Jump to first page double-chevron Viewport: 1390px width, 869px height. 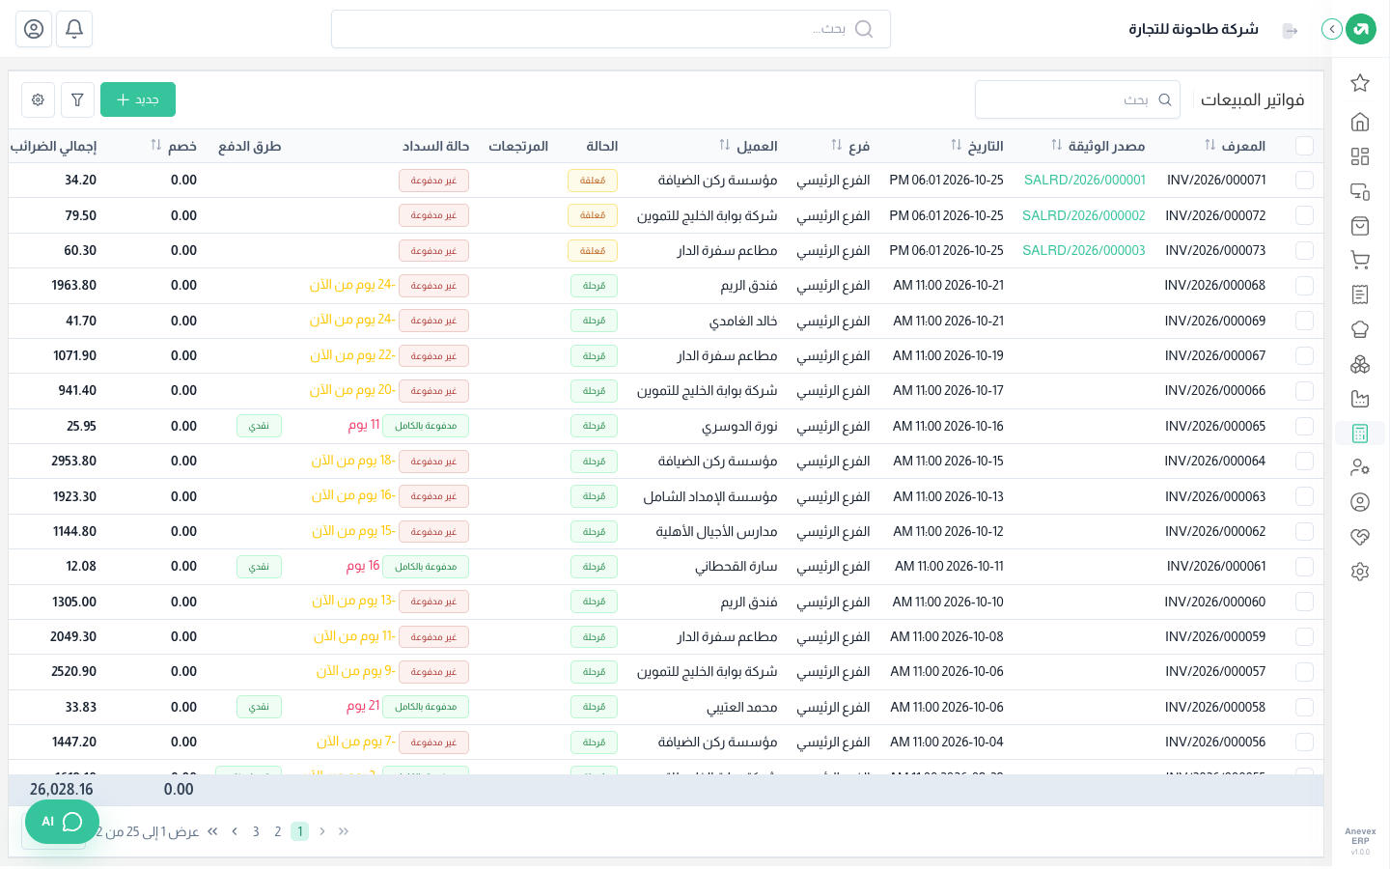click(x=344, y=831)
